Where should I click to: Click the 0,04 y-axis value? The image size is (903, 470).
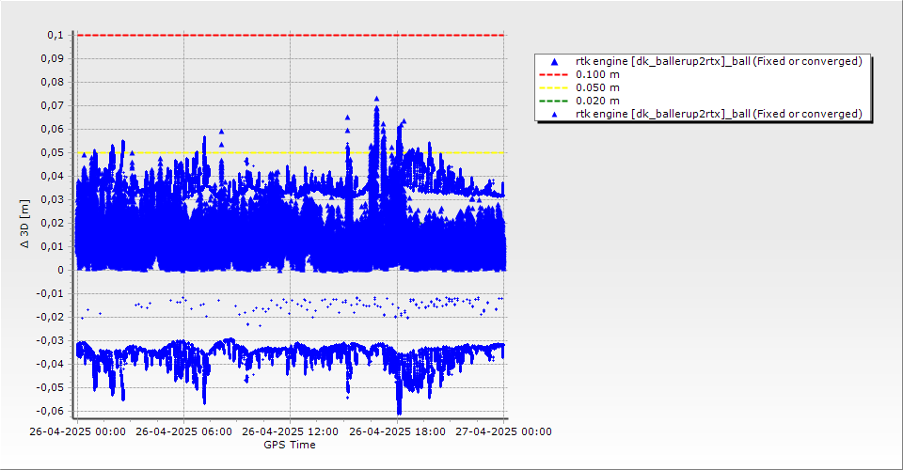pyautogui.click(x=53, y=176)
